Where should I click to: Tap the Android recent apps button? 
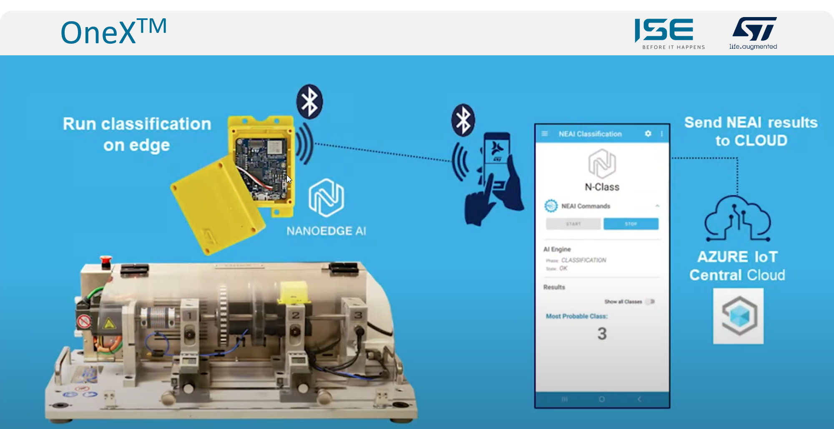click(x=564, y=399)
